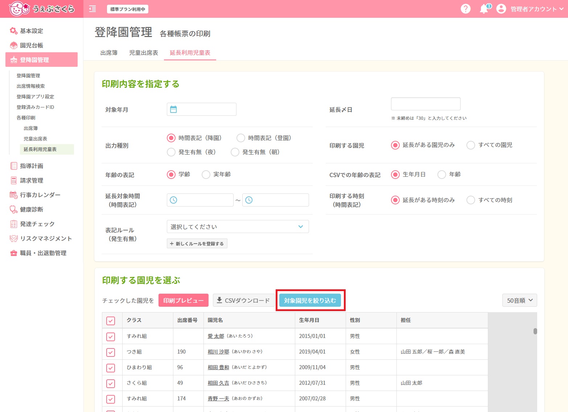Select 実年齢 radio button
The height and width of the screenshot is (412, 568).
(x=206, y=175)
